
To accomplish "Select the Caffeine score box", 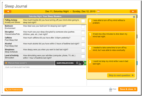I will coord(83,39).
